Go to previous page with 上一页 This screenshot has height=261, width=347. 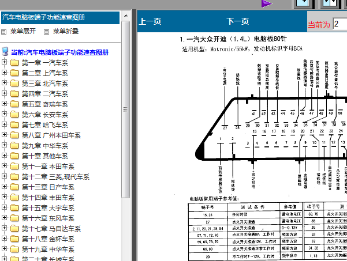150,21
